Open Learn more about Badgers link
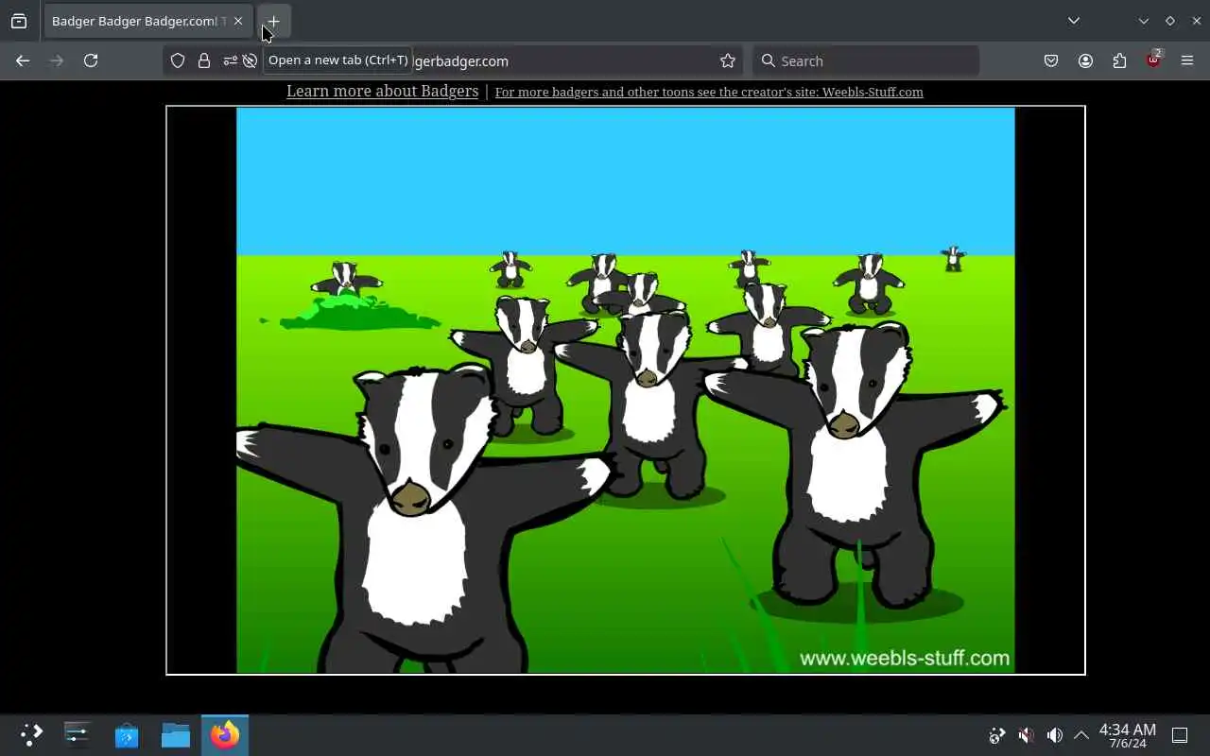Screen dimensions: 1210x756 coord(382,91)
